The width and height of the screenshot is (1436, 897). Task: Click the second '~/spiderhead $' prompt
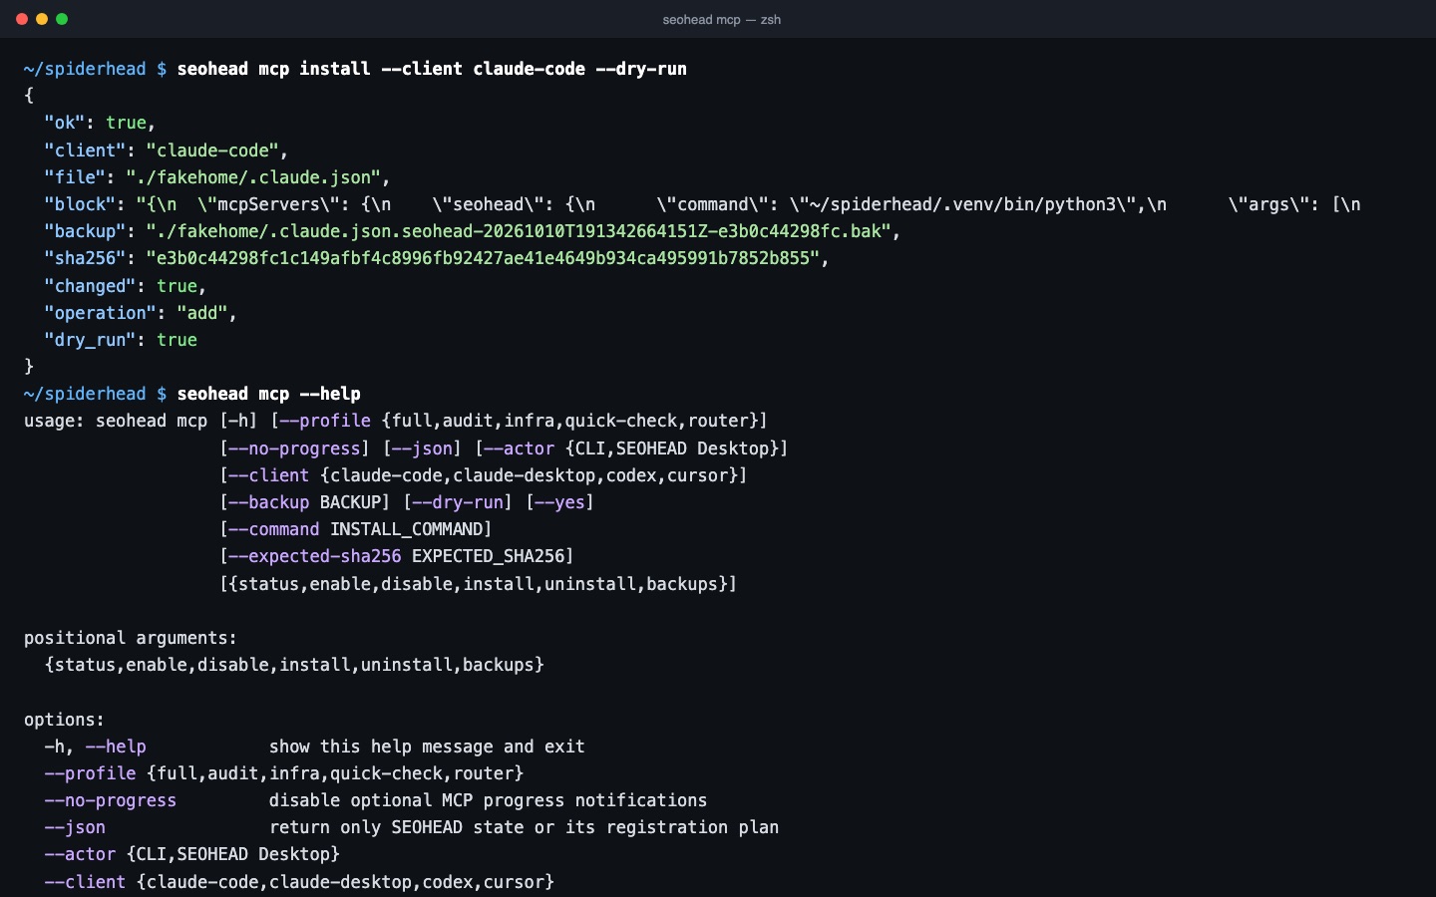click(x=95, y=394)
